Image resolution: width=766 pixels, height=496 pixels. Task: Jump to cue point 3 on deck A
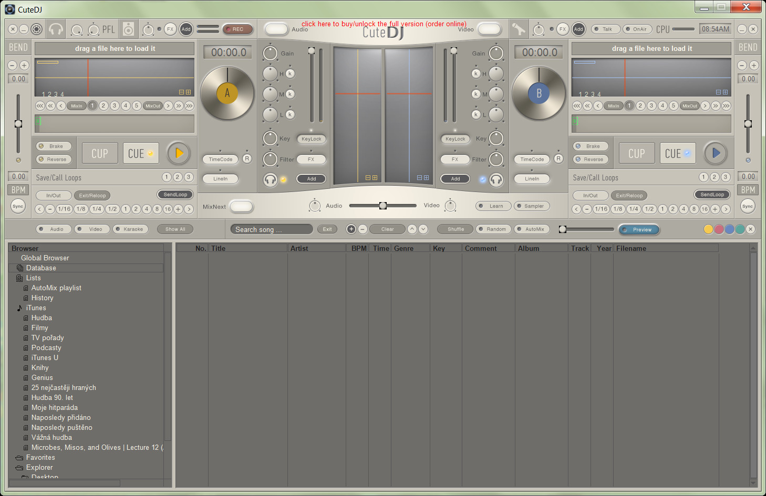[114, 105]
